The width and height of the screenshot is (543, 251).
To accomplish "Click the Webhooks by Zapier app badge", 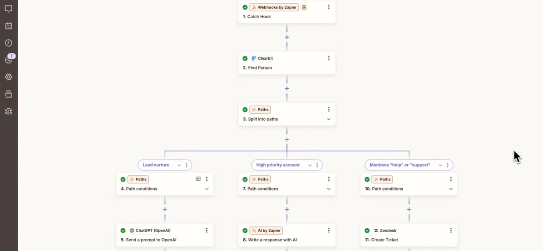I will tap(274, 7).
